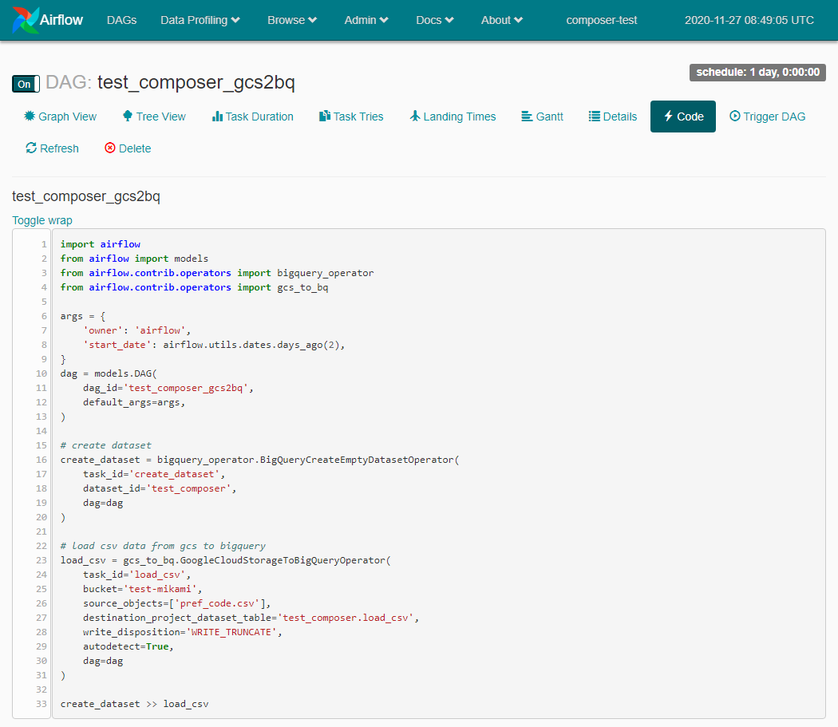This screenshot has height=727, width=838.
Task: Switch to the Code tab
Action: [682, 117]
